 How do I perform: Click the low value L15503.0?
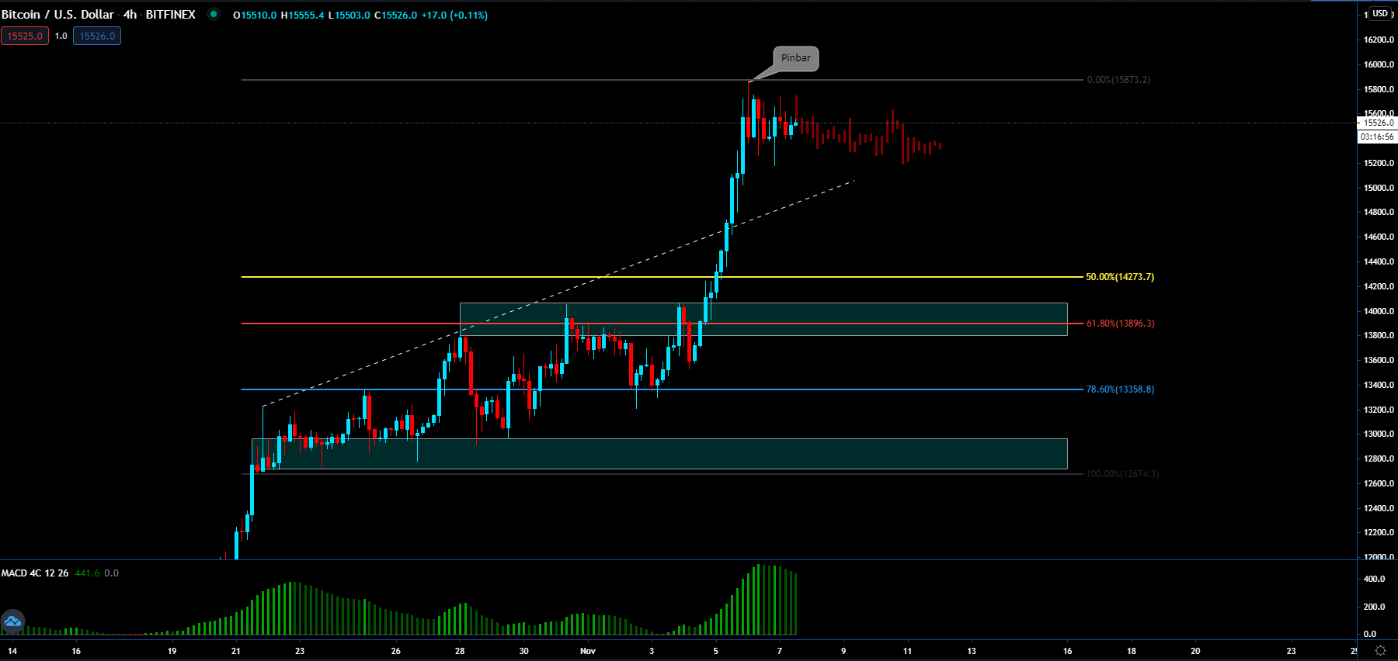(x=349, y=16)
